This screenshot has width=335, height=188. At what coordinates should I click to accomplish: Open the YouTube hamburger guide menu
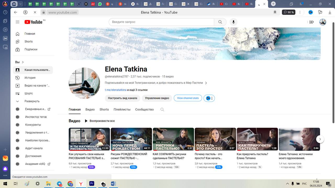pos(18,22)
